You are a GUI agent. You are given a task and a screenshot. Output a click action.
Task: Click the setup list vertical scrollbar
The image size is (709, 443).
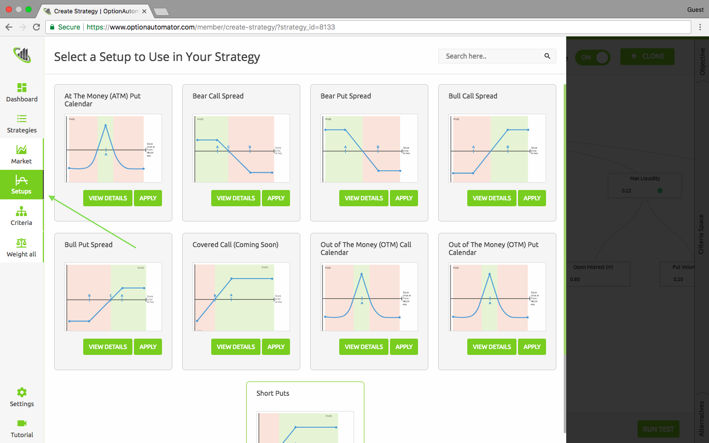pyautogui.click(x=564, y=246)
